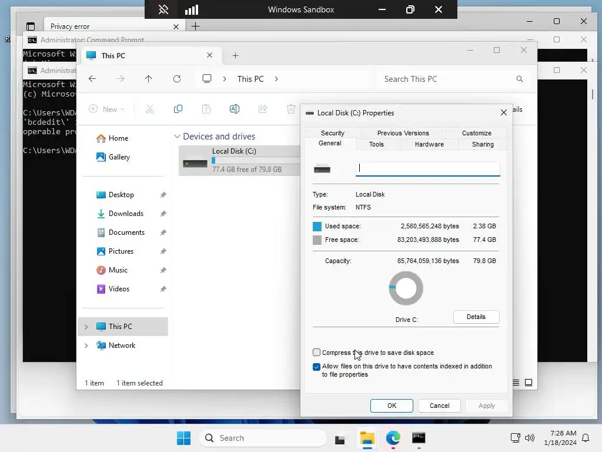Open Windows Start menu
The height and width of the screenshot is (452, 602).
[183, 438]
